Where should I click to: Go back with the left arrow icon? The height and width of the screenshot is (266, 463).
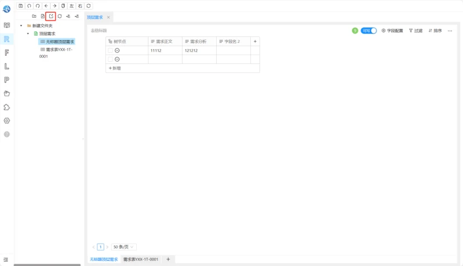[x=46, y=6]
